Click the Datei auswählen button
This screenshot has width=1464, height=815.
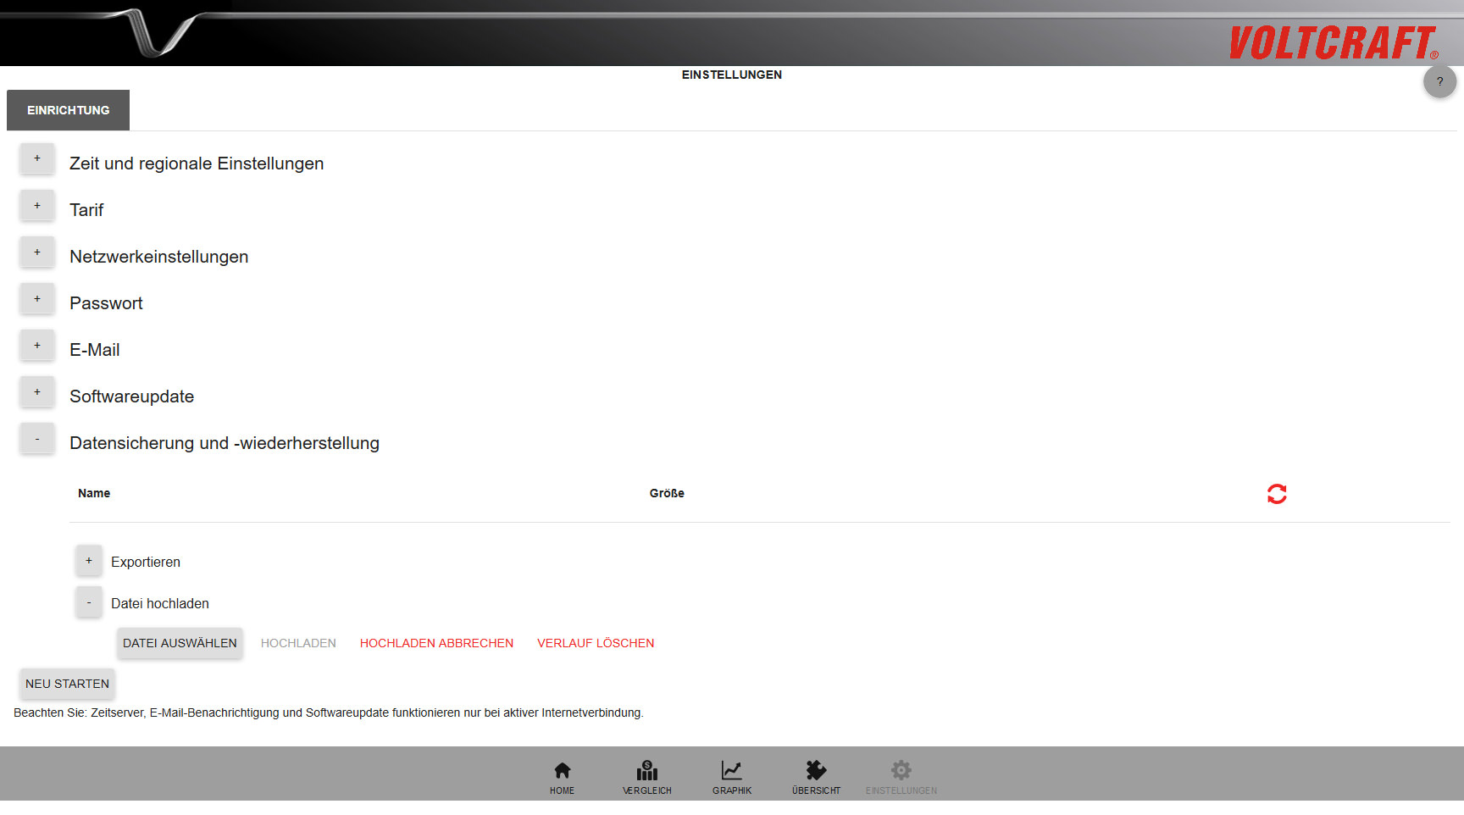180,643
